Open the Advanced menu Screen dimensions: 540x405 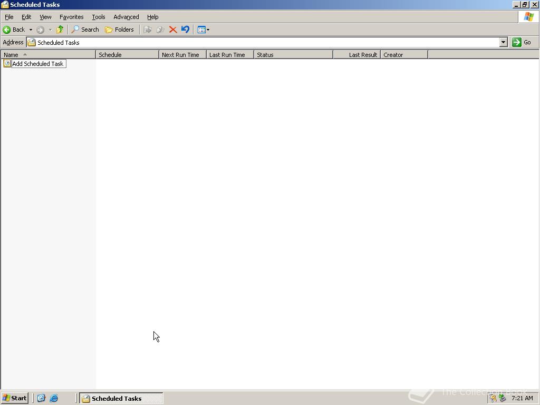[126, 17]
